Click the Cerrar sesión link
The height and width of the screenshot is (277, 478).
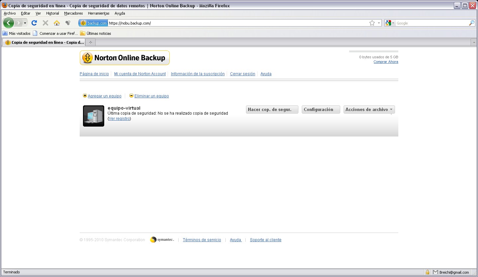(x=243, y=74)
